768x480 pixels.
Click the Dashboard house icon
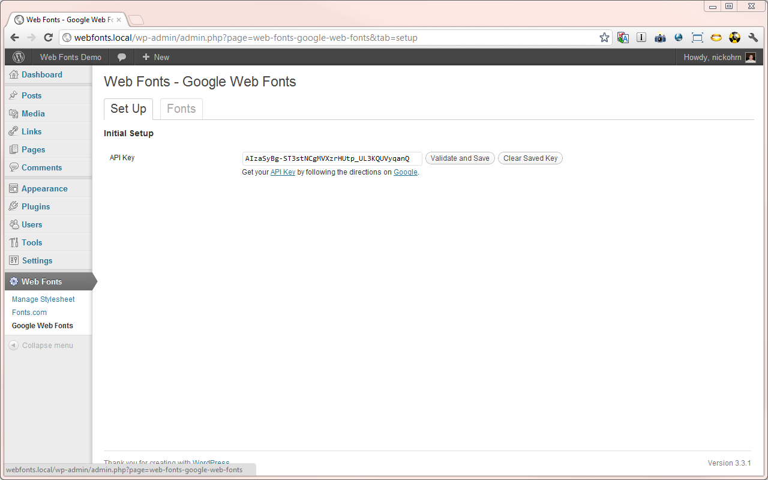pos(14,74)
